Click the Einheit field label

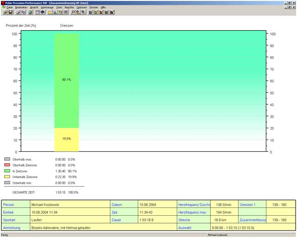pyautogui.click(x=8, y=212)
